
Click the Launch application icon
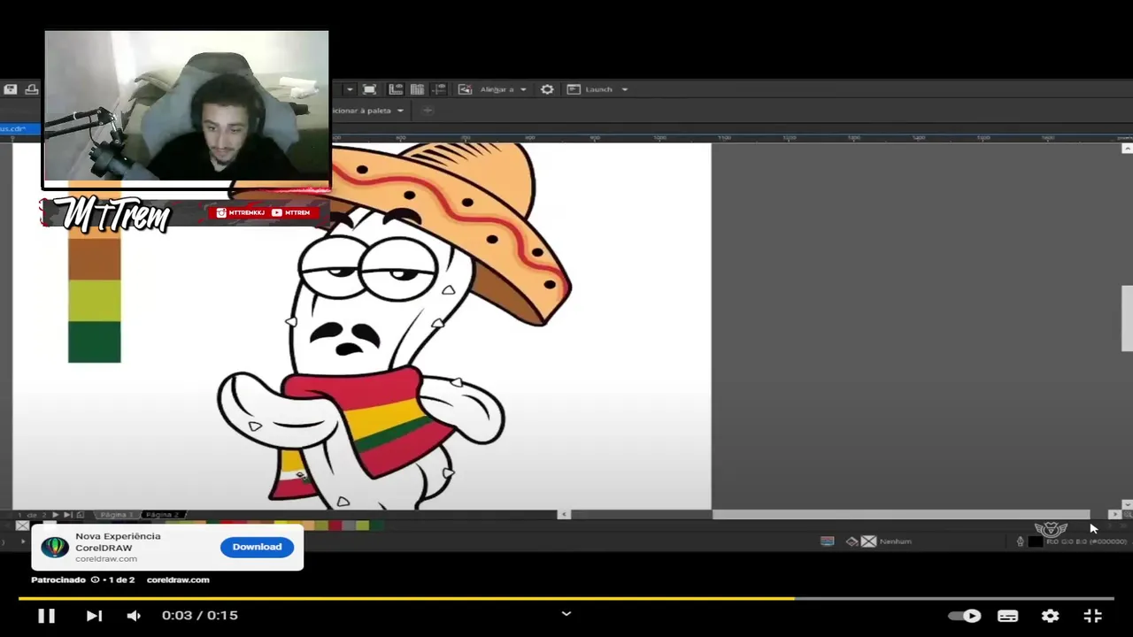coord(574,89)
